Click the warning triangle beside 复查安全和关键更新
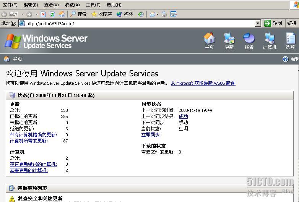The height and width of the screenshot is (202, 299). [x=12, y=199]
